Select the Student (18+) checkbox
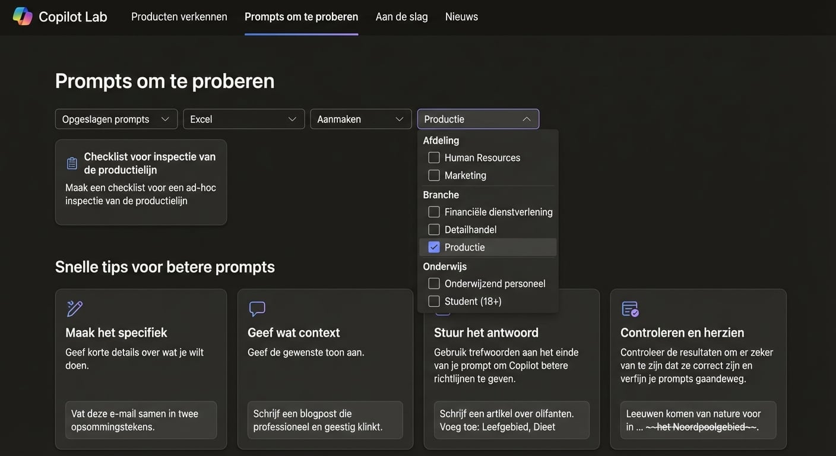Screen dimensions: 836x456 pyautogui.click(x=433, y=301)
